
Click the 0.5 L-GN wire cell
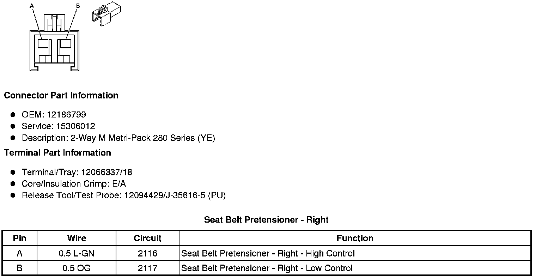pyautogui.click(x=77, y=253)
